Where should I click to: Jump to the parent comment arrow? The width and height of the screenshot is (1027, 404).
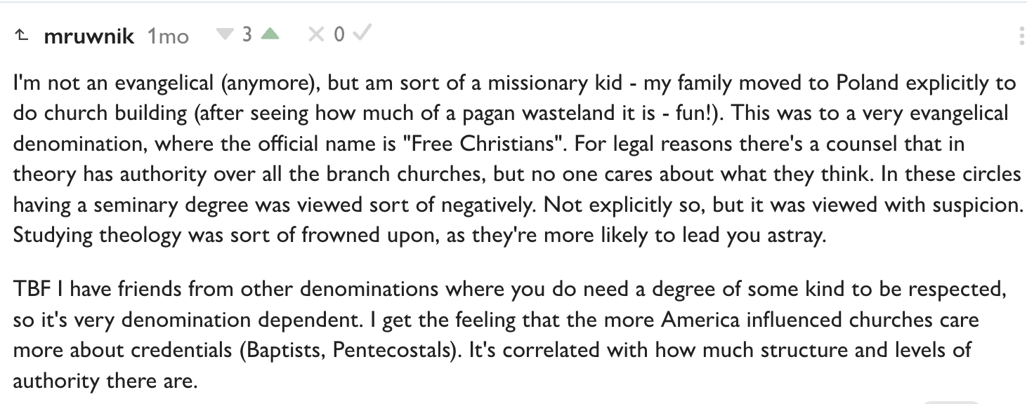click(x=21, y=35)
